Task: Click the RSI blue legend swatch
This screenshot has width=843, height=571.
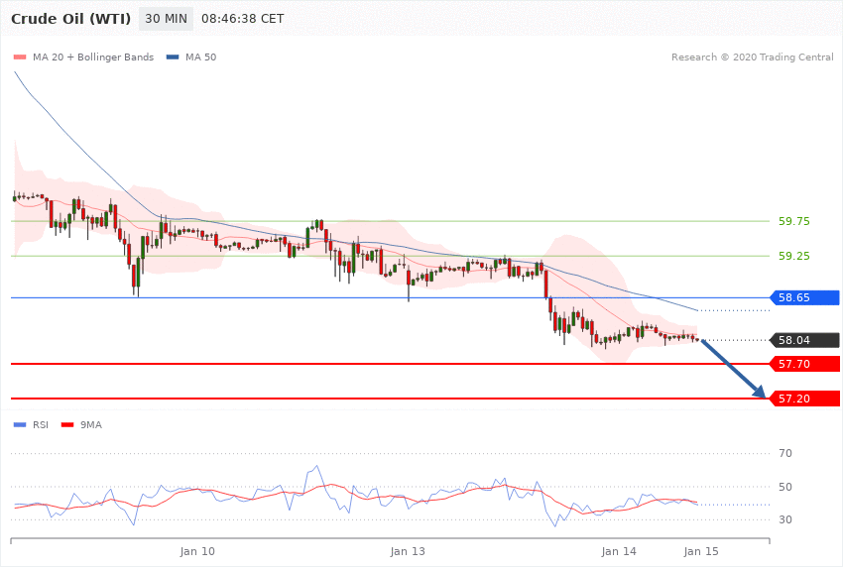Action: click(20, 425)
